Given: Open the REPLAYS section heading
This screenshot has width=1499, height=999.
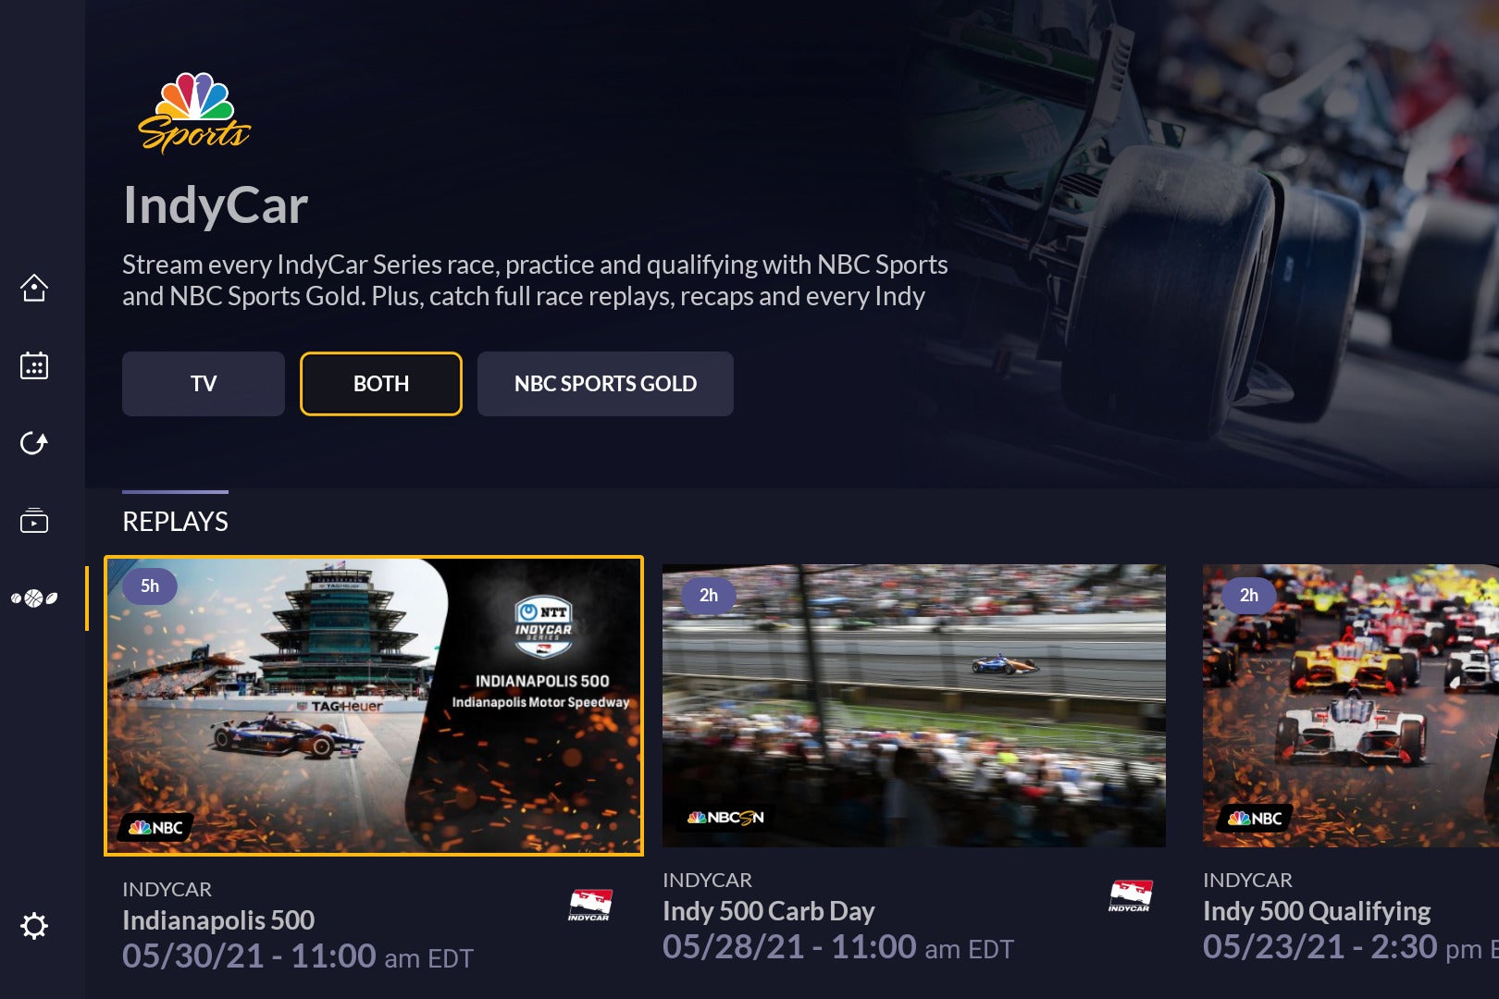Looking at the screenshot, I should [x=175, y=522].
